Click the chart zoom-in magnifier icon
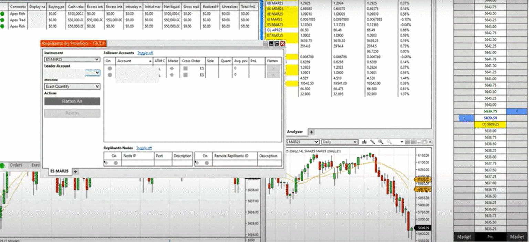Viewport: 529px width, 242px height. pos(380,142)
